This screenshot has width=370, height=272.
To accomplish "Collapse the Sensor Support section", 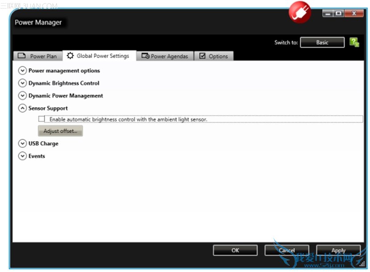I will 22,108.
